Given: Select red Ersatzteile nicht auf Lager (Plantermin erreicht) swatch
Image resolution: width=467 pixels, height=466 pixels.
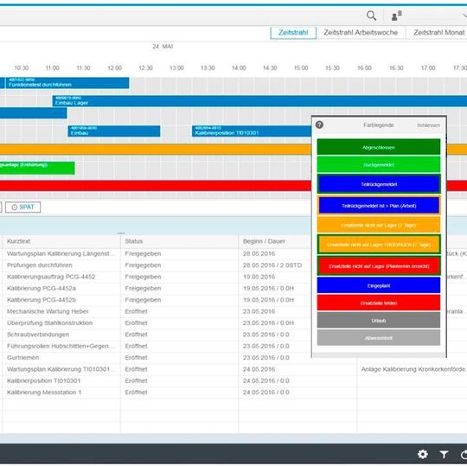Looking at the screenshot, I should [x=379, y=265].
